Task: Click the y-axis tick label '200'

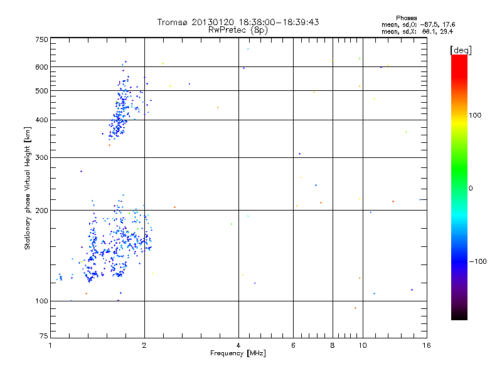Action: pyautogui.click(x=41, y=211)
